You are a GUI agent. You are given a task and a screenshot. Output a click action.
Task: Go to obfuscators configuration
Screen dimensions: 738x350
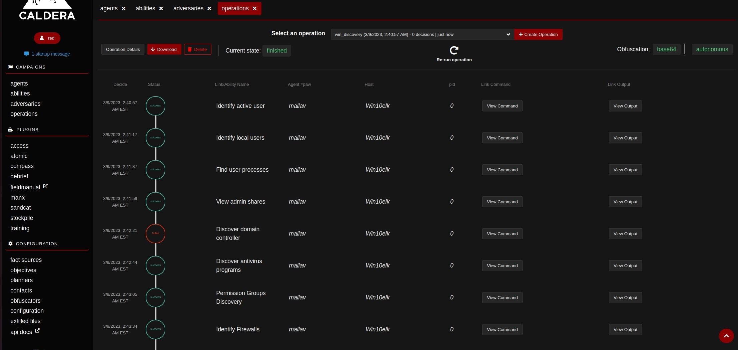(x=25, y=301)
